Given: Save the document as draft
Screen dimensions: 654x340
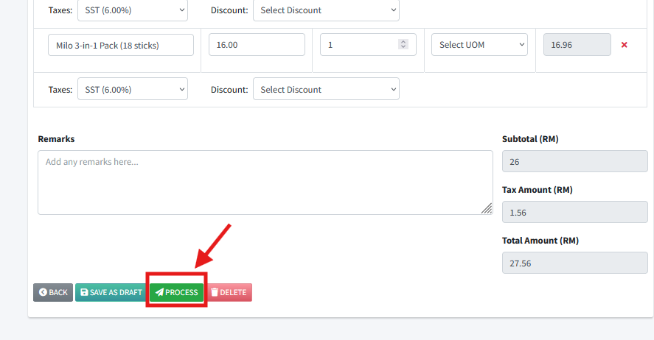Looking at the screenshot, I should coord(111,292).
